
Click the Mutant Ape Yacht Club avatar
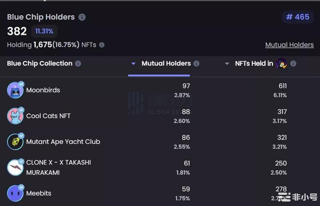point(15,142)
